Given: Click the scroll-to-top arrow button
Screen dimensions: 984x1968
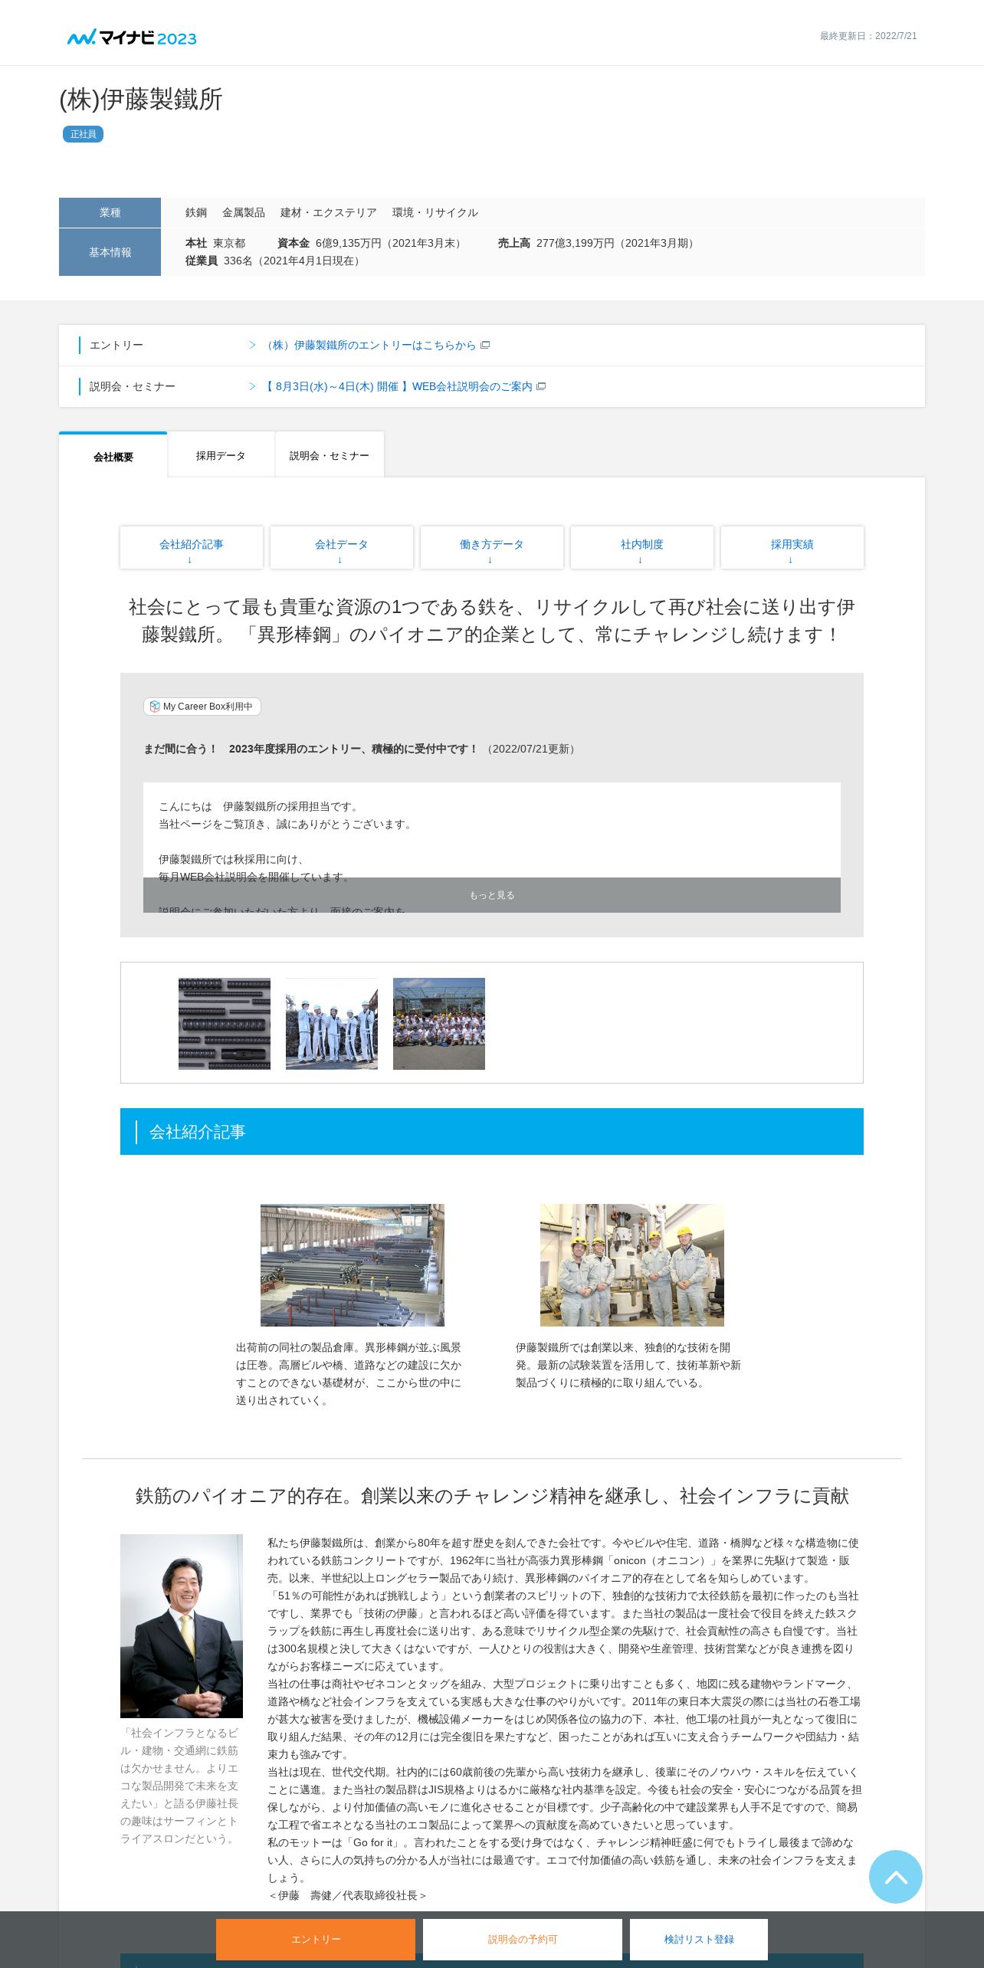Looking at the screenshot, I should 895,1876.
